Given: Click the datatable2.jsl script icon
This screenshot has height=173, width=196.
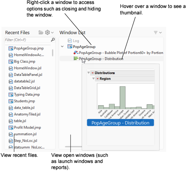Looking at the screenshot, I should coord(11,82).
